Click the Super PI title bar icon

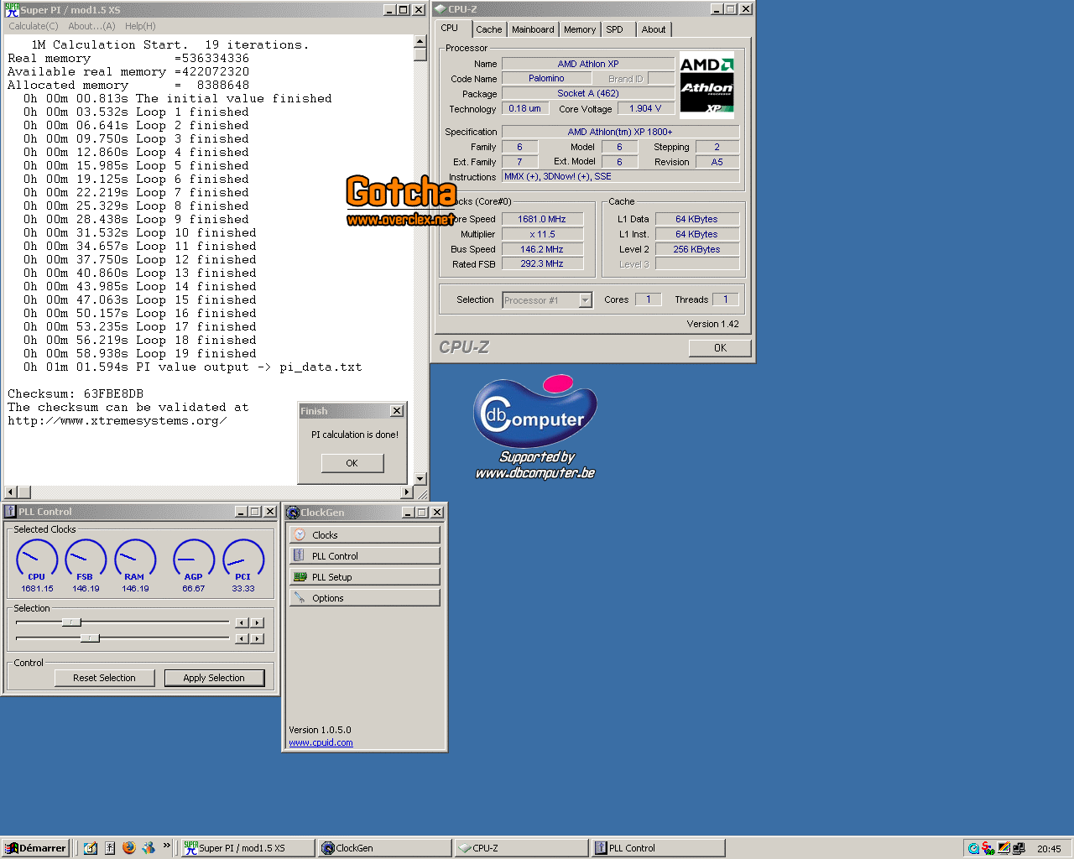pyautogui.click(x=12, y=9)
